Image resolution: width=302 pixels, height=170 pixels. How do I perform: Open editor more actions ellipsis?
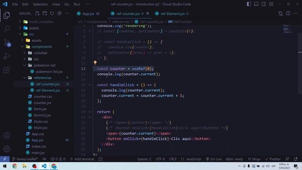pyautogui.click(x=295, y=14)
